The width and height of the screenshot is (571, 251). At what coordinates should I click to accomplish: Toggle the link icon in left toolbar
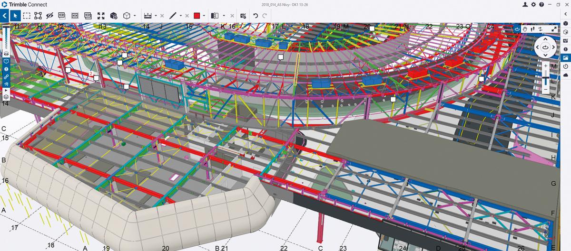(6, 76)
